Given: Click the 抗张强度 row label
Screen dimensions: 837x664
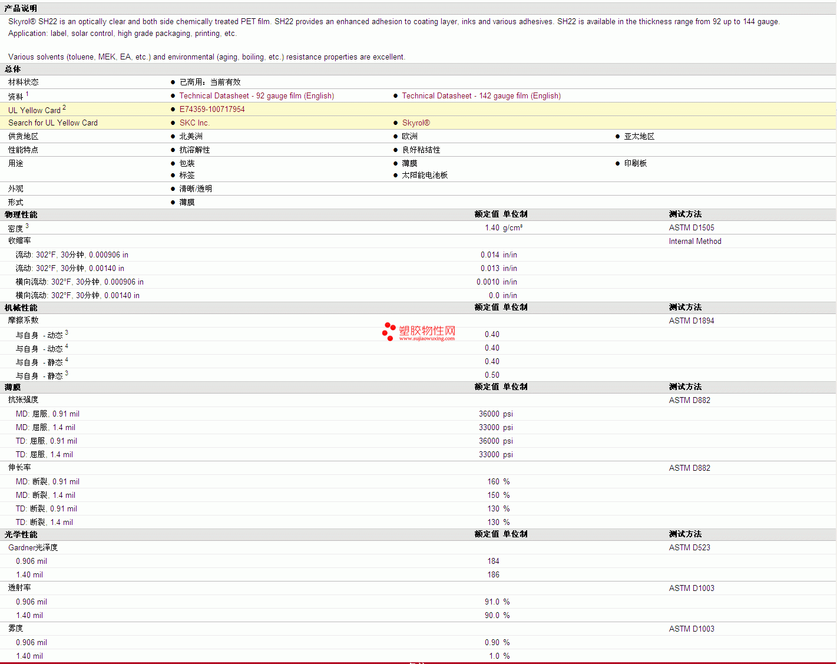Looking at the screenshot, I should click(x=23, y=400).
